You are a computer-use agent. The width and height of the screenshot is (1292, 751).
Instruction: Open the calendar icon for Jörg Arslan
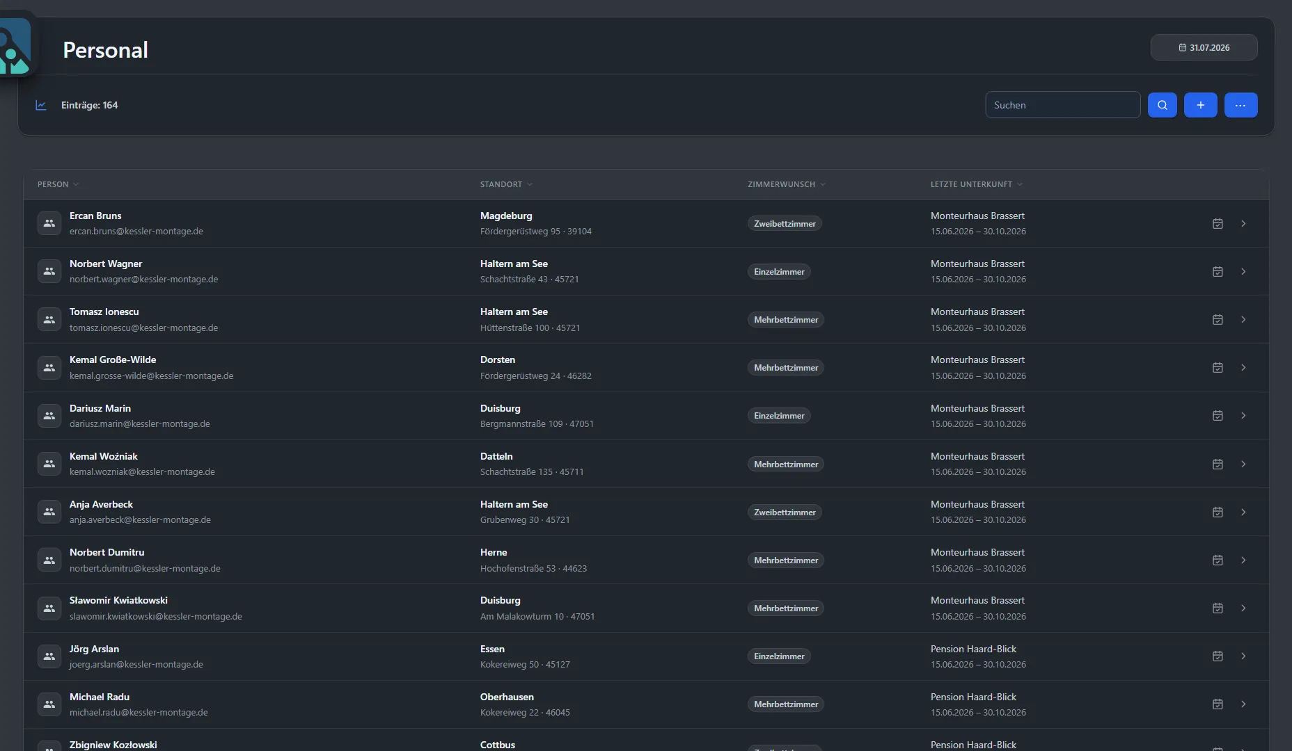coord(1218,656)
